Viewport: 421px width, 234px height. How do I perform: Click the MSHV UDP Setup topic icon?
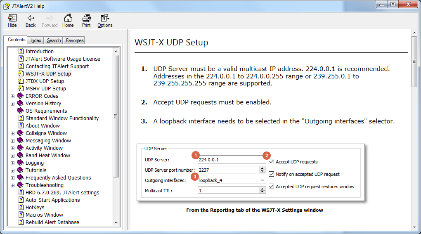[x=21, y=88]
